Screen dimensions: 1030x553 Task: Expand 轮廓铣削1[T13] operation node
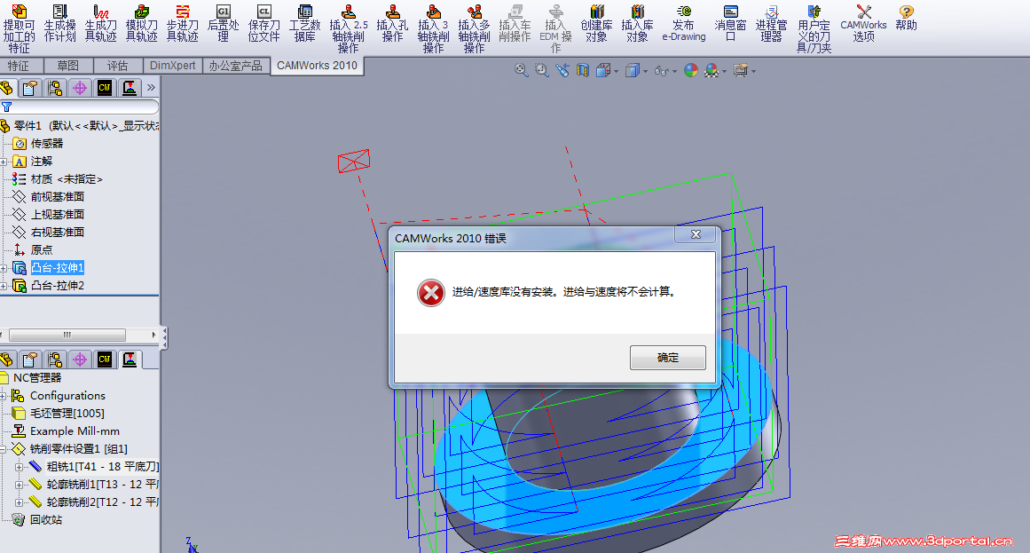click(19, 485)
